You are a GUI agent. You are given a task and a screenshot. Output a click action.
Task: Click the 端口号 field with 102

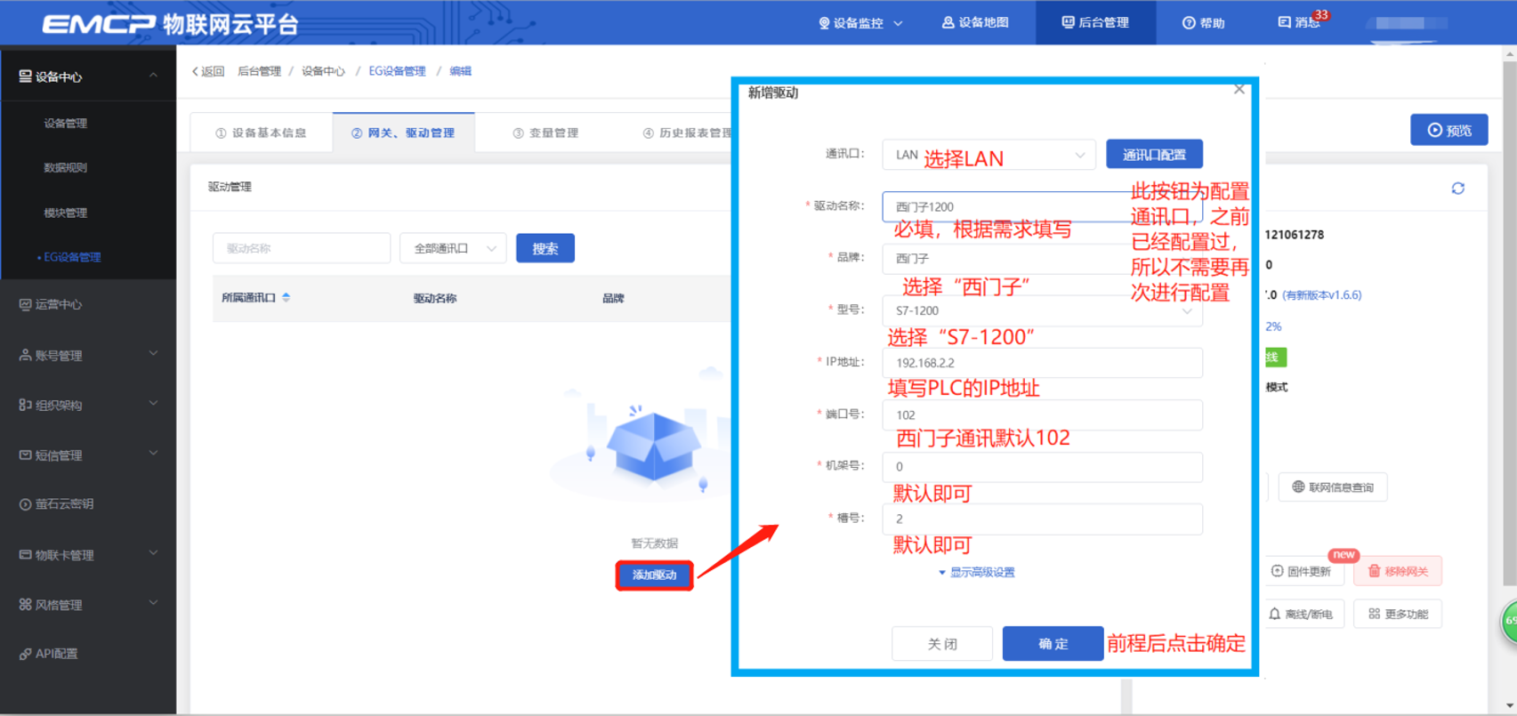click(1042, 414)
